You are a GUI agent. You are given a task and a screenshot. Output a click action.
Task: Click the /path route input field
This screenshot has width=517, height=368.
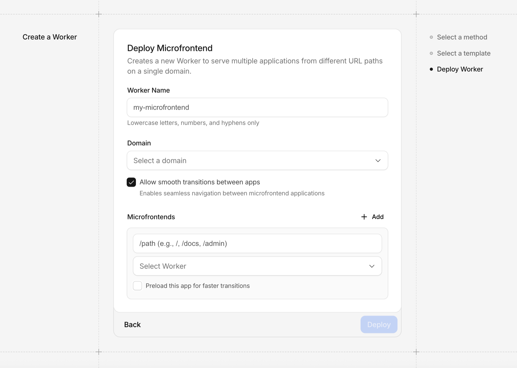coord(257,243)
